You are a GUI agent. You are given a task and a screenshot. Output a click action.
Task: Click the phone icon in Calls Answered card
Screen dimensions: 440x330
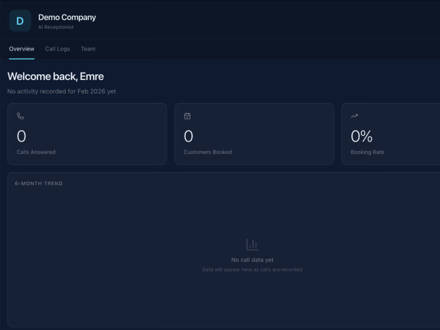(20, 116)
